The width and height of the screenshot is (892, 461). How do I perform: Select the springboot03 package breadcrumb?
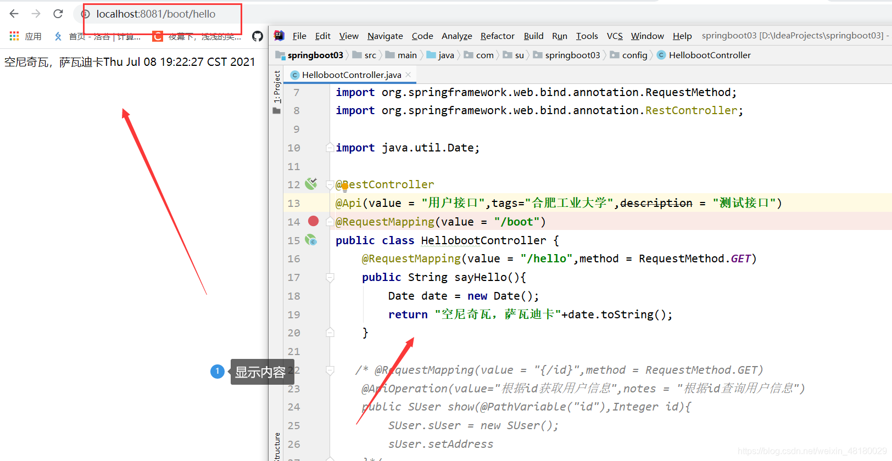[567, 55]
